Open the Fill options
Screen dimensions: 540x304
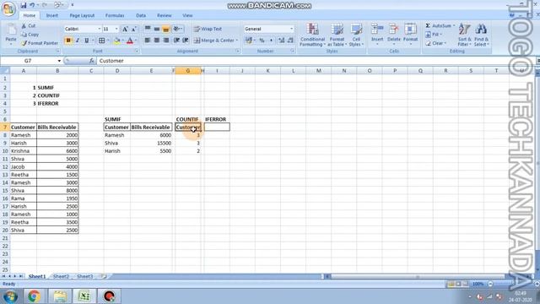coord(433,35)
